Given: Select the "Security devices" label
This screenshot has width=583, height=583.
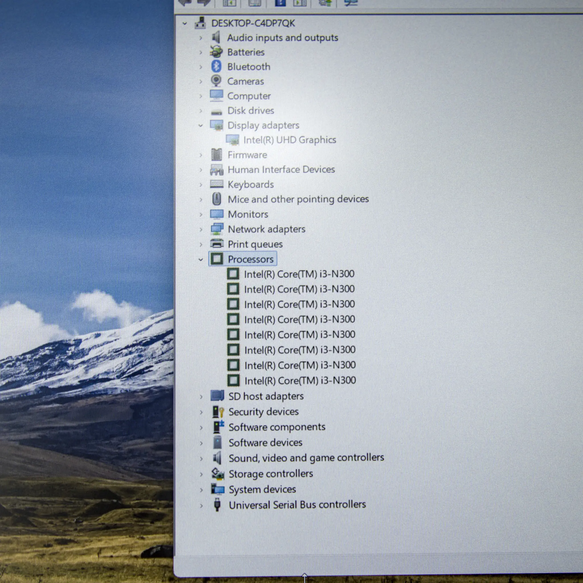Looking at the screenshot, I should (x=264, y=412).
